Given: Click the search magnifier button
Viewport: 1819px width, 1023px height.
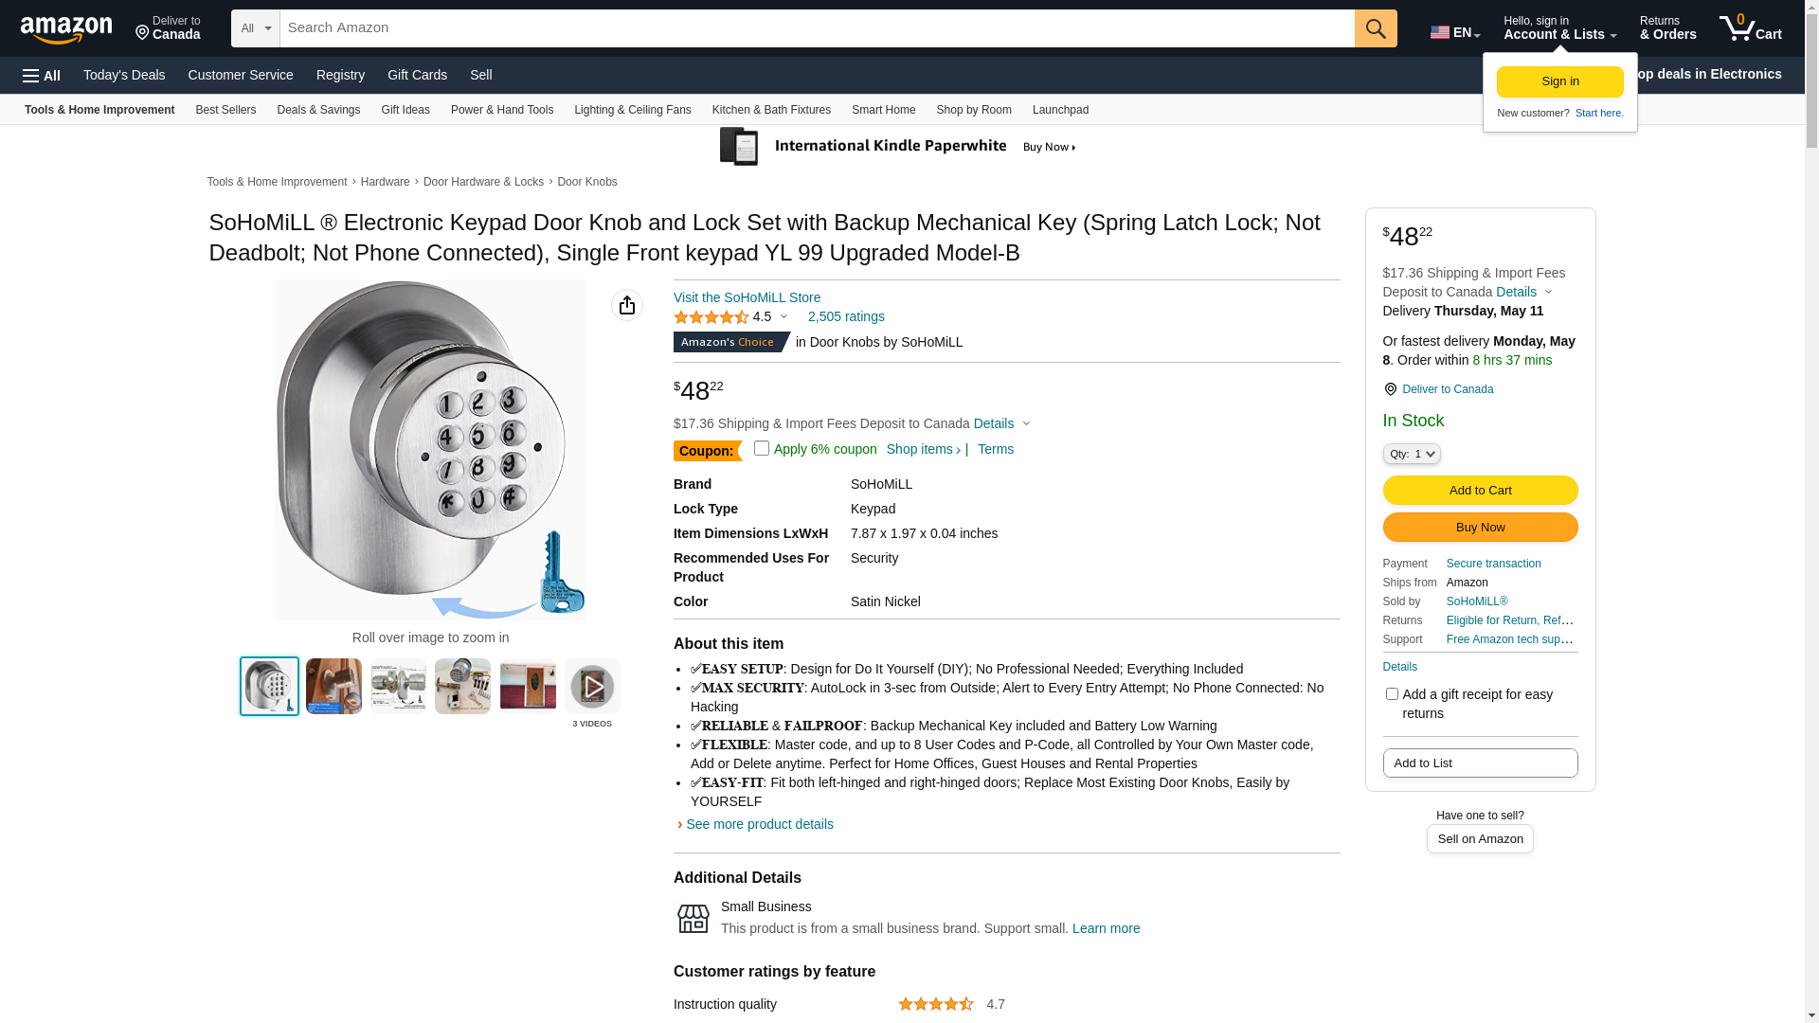Looking at the screenshot, I should coord(1375,28).
